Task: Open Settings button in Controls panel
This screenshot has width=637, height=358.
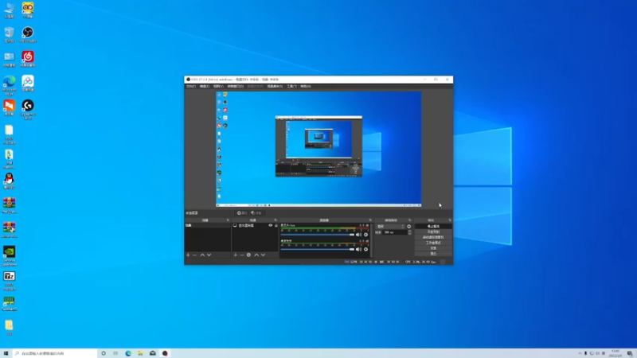Action: click(x=433, y=248)
